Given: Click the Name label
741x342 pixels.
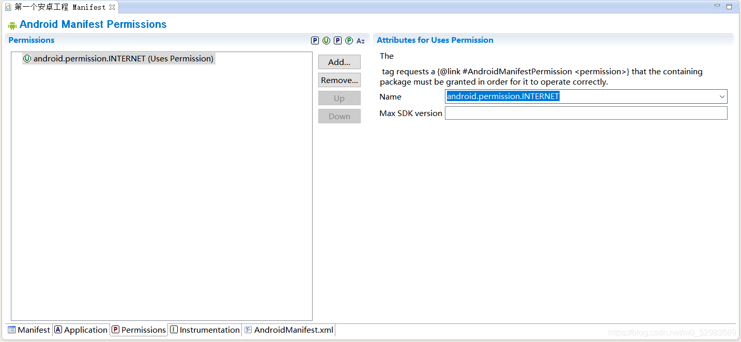Looking at the screenshot, I should click(390, 97).
